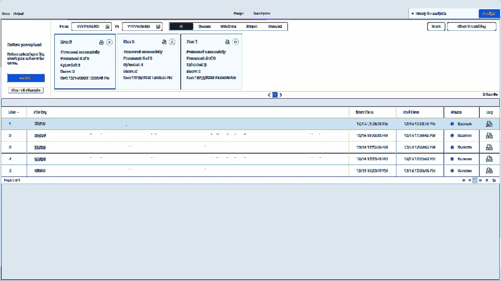501x281 pixels.
Task: Select the All status filter
Action: tap(181, 26)
